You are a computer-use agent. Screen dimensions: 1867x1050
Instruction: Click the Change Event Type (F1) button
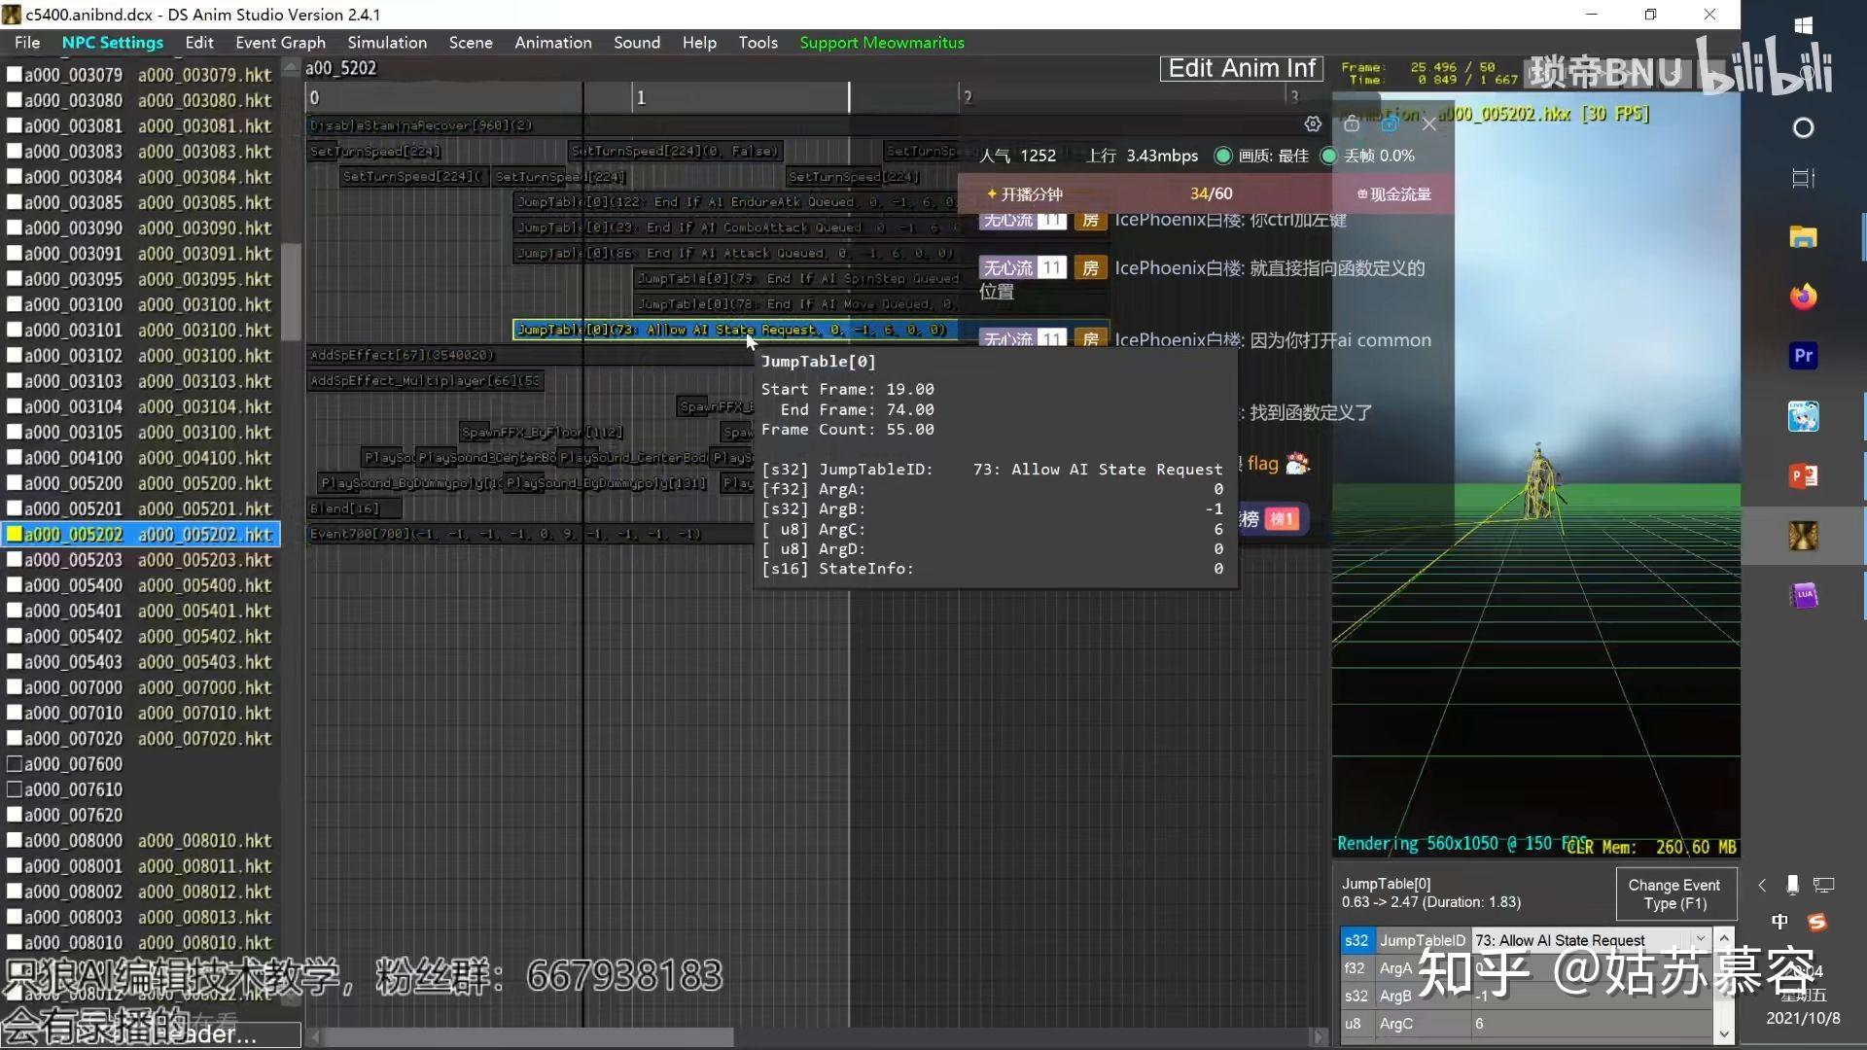click(1673, 893)
